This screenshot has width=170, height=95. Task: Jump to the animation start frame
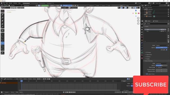pos(66,92)
